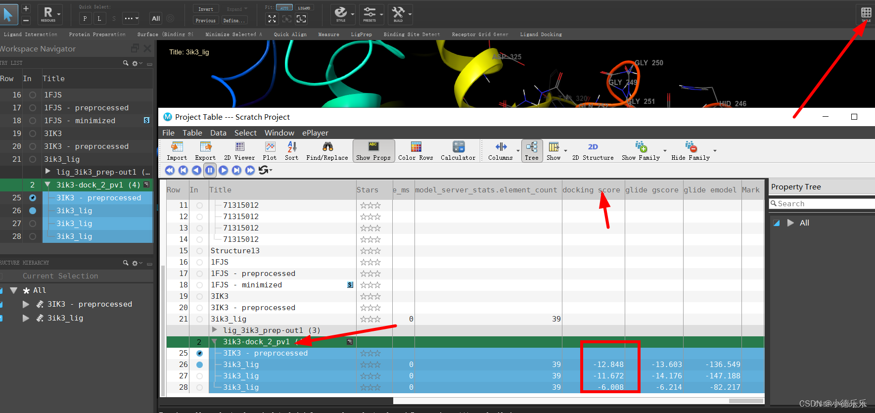Click the minus remove-from-selection icon

(x=26, y=20)
